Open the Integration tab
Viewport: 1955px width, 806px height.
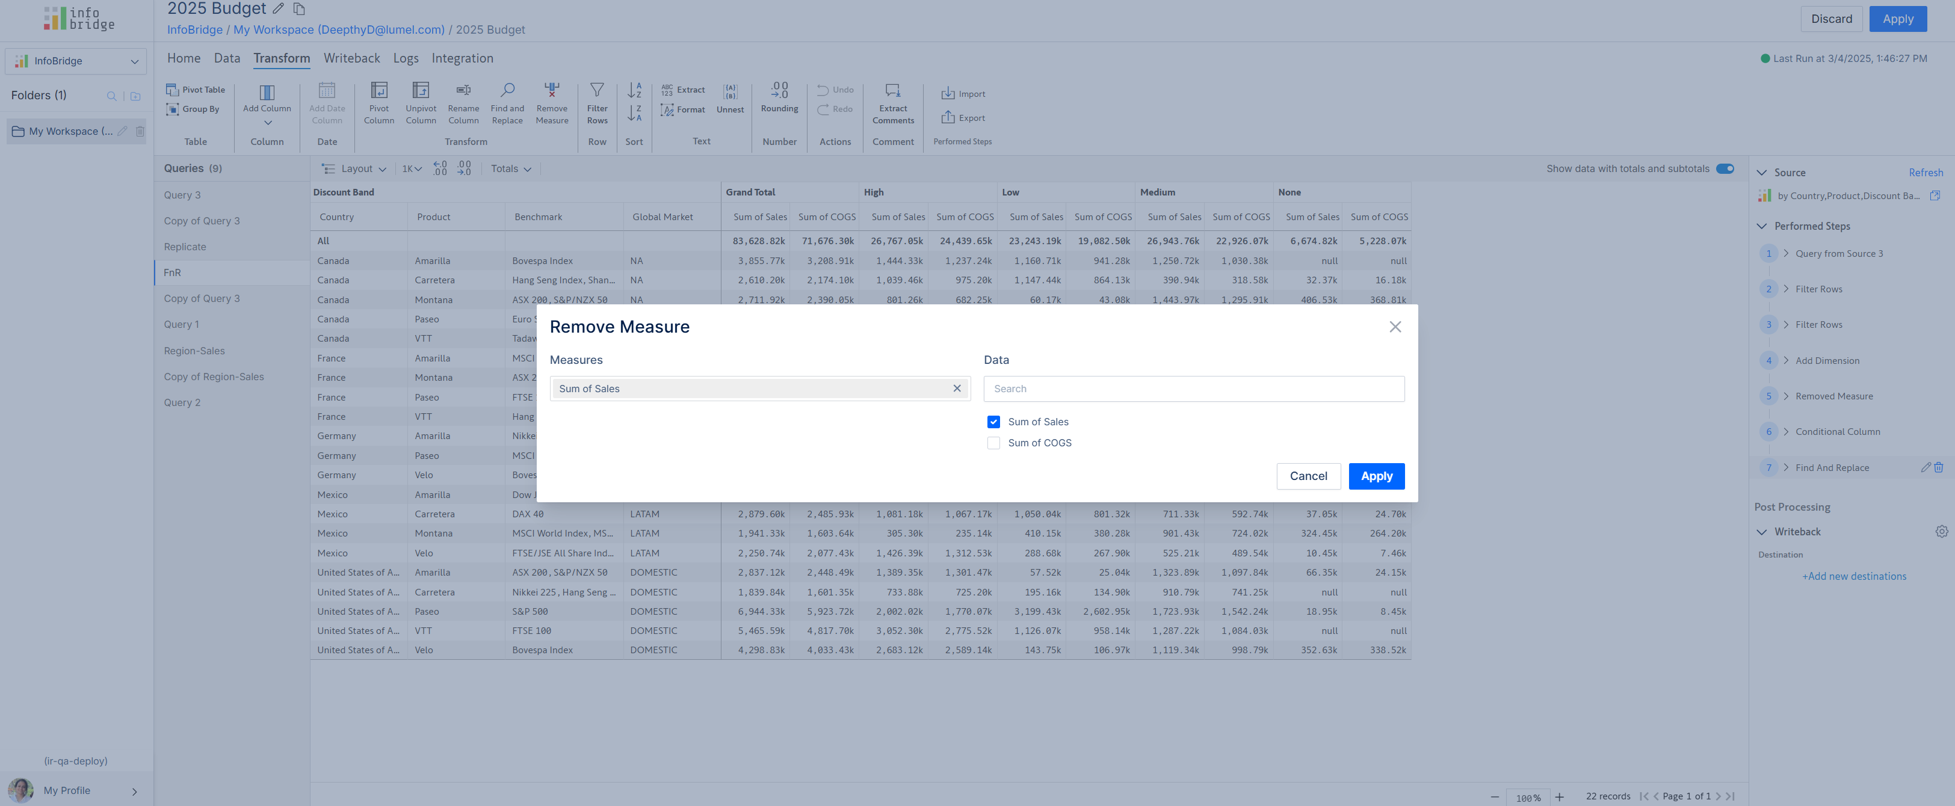pos(462,58)
